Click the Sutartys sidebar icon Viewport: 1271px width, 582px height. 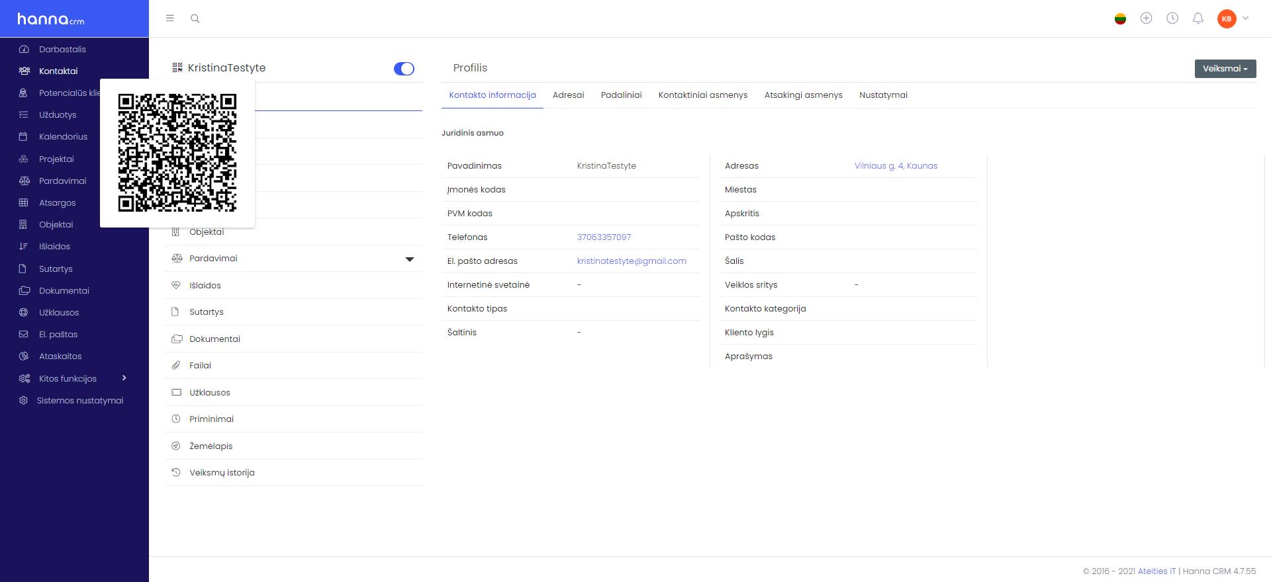(24, 269)
